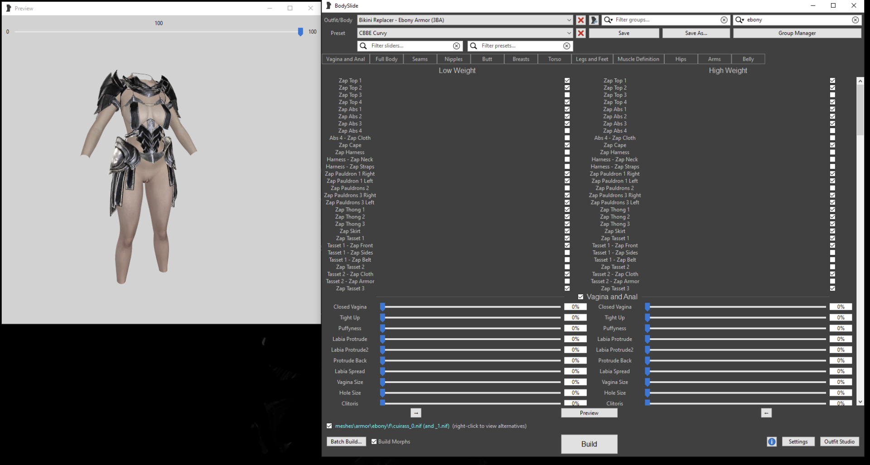Viewport: 870px width, 465px height.
Task: Click the low weight minus button below sliders
Action: pyautogui.click(x=416, y=413)
